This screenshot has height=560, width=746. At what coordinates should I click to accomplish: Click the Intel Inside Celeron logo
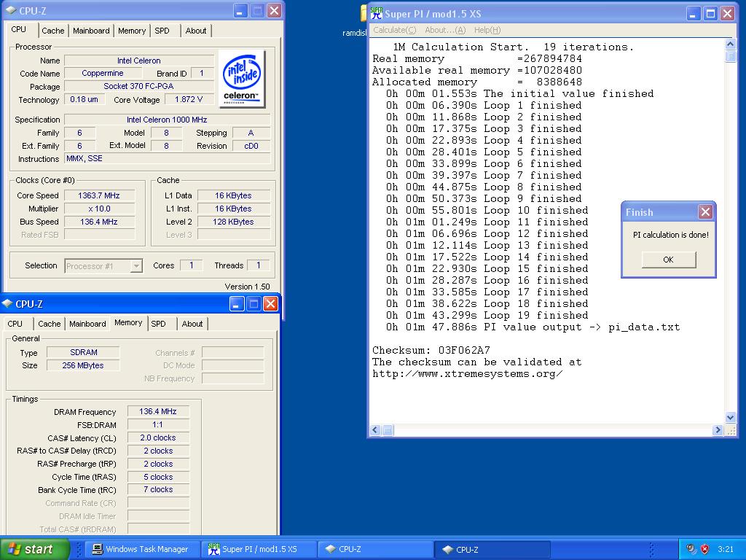[x=242, y=79]
